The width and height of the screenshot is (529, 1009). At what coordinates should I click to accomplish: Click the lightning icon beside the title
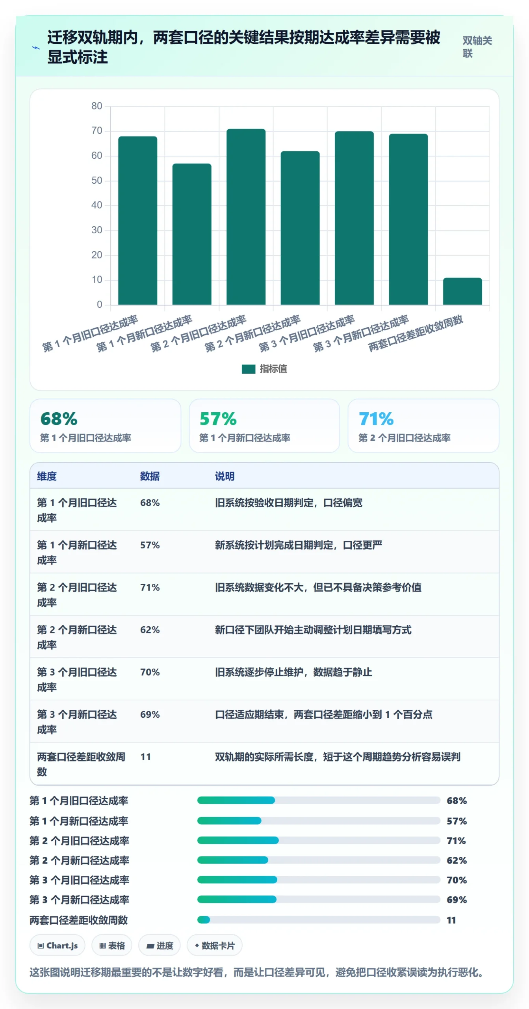[x=36, y=48]
